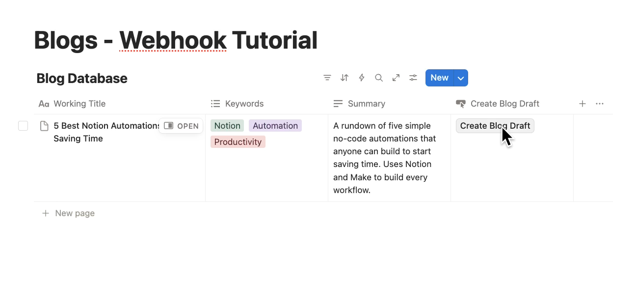
Task: Open the database options menu with the ellipsis
Action: point(599,104)
